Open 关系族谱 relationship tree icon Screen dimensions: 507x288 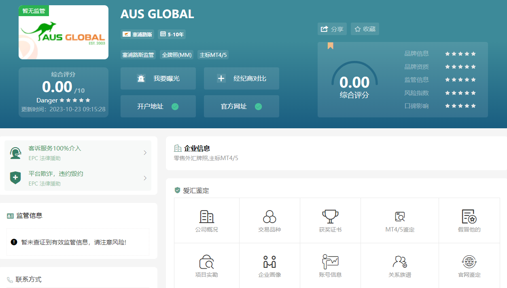pyautogui.click(x=400, y=262)
